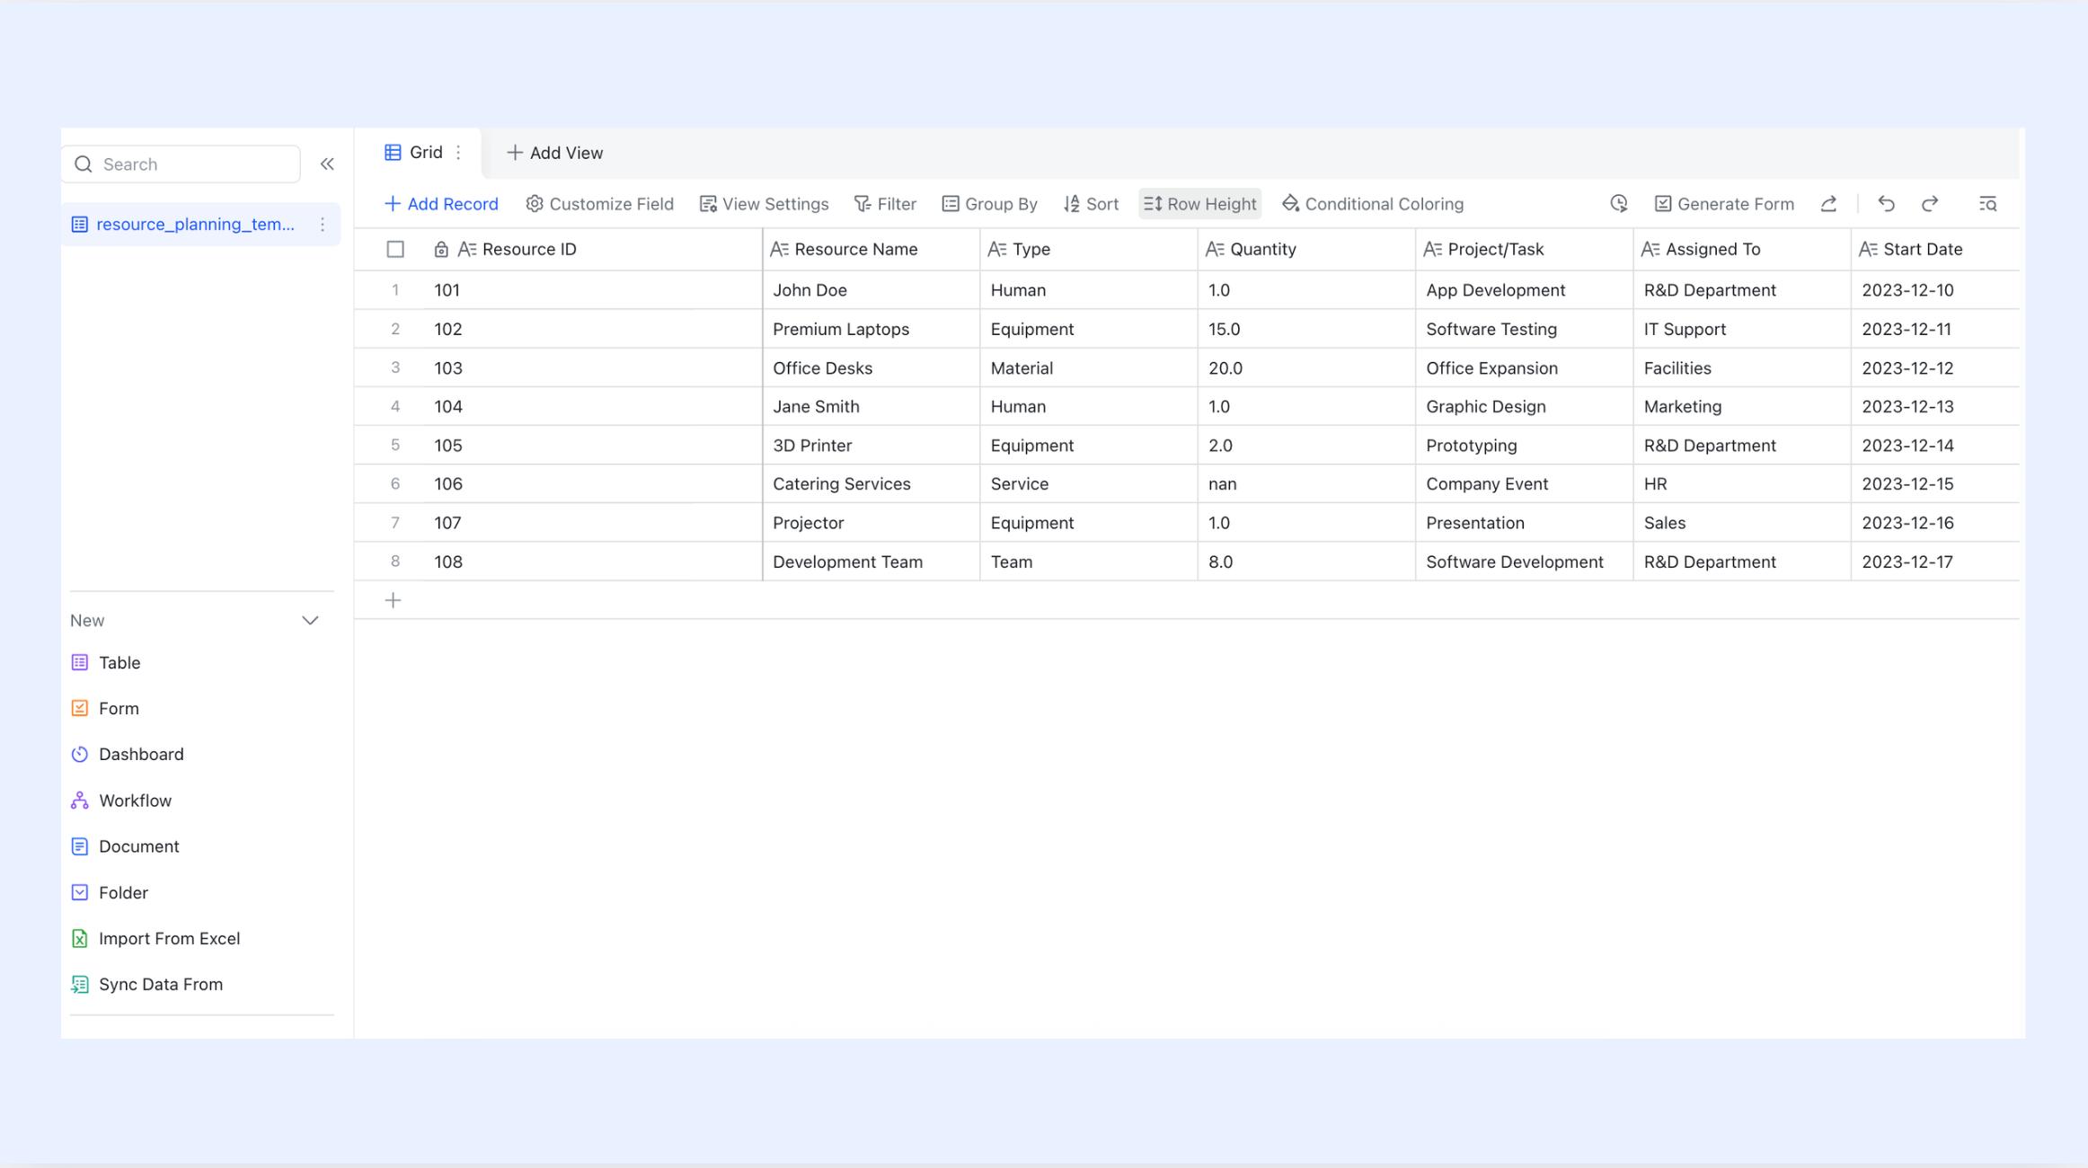This screenshot has width=2088, height=1168.
Task: Select the 15.0 quantity cell
Action: [x=1306, y=329]
